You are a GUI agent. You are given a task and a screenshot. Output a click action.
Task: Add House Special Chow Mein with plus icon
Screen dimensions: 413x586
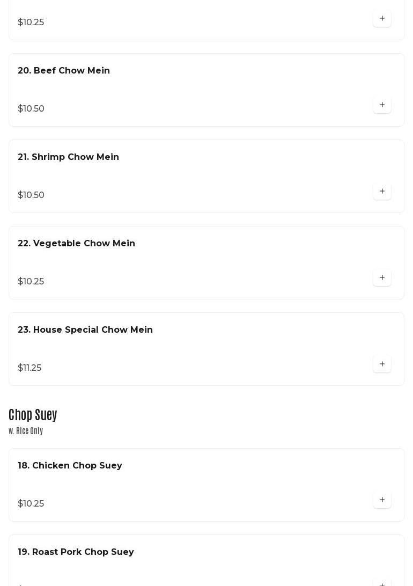382,364
